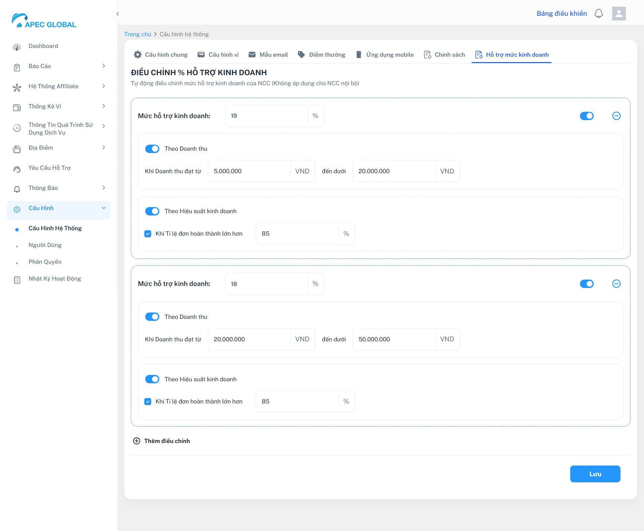Uncheck the first Khi Tỉ lệ đơn hoàn thành checkbox
This screenshot has width=644, height=531.
pyautogui.click(x=148, y=234)
